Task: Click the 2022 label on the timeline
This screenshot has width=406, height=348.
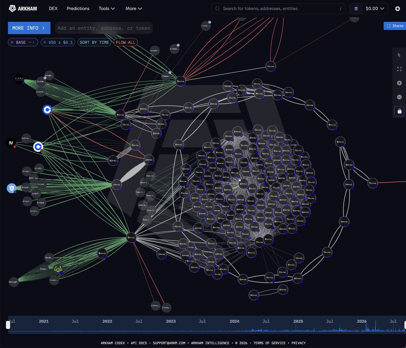Action: click(x=107, y=321)
